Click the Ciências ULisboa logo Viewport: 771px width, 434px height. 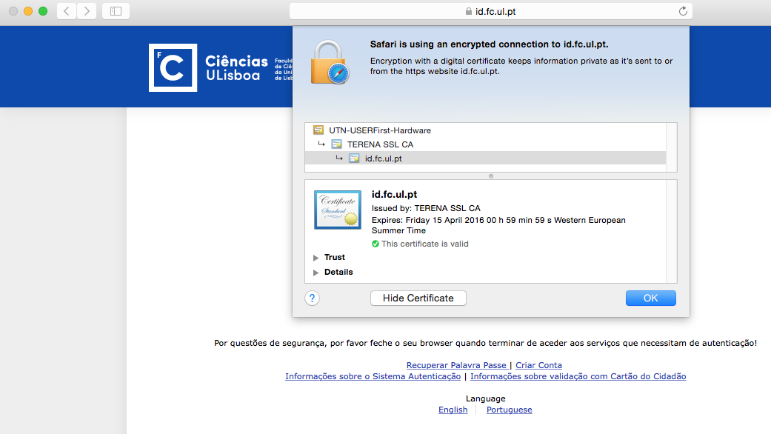pyautogui.click(x=209, y=67)
